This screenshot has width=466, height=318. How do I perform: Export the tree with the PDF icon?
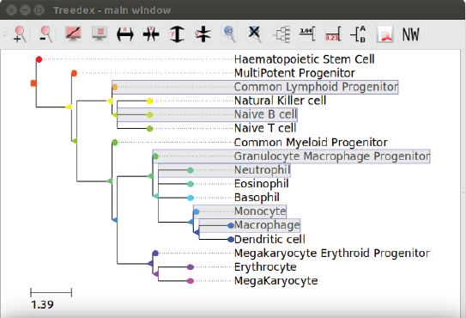[384, 34]
